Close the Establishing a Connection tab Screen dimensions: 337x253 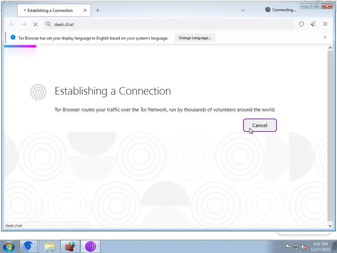pos(85,10)
